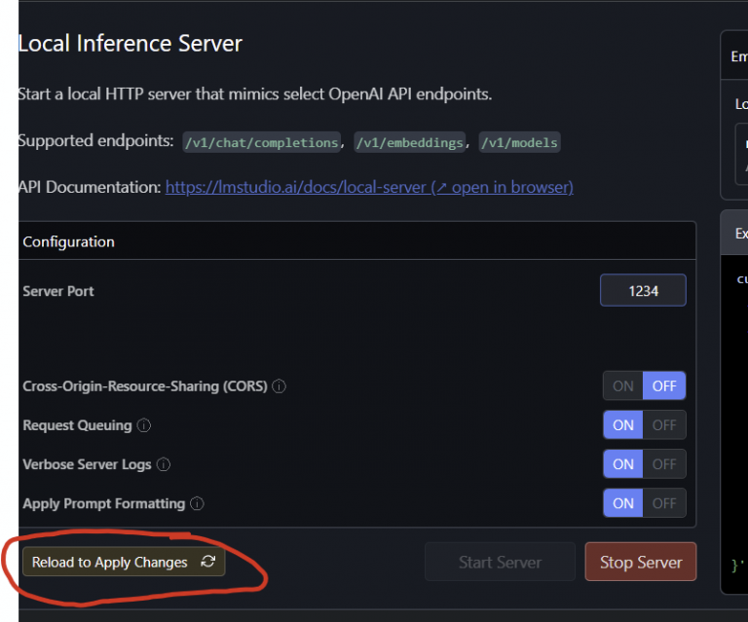Click the Configuration section header
This screenshot has width=748, height=622.
68,241
